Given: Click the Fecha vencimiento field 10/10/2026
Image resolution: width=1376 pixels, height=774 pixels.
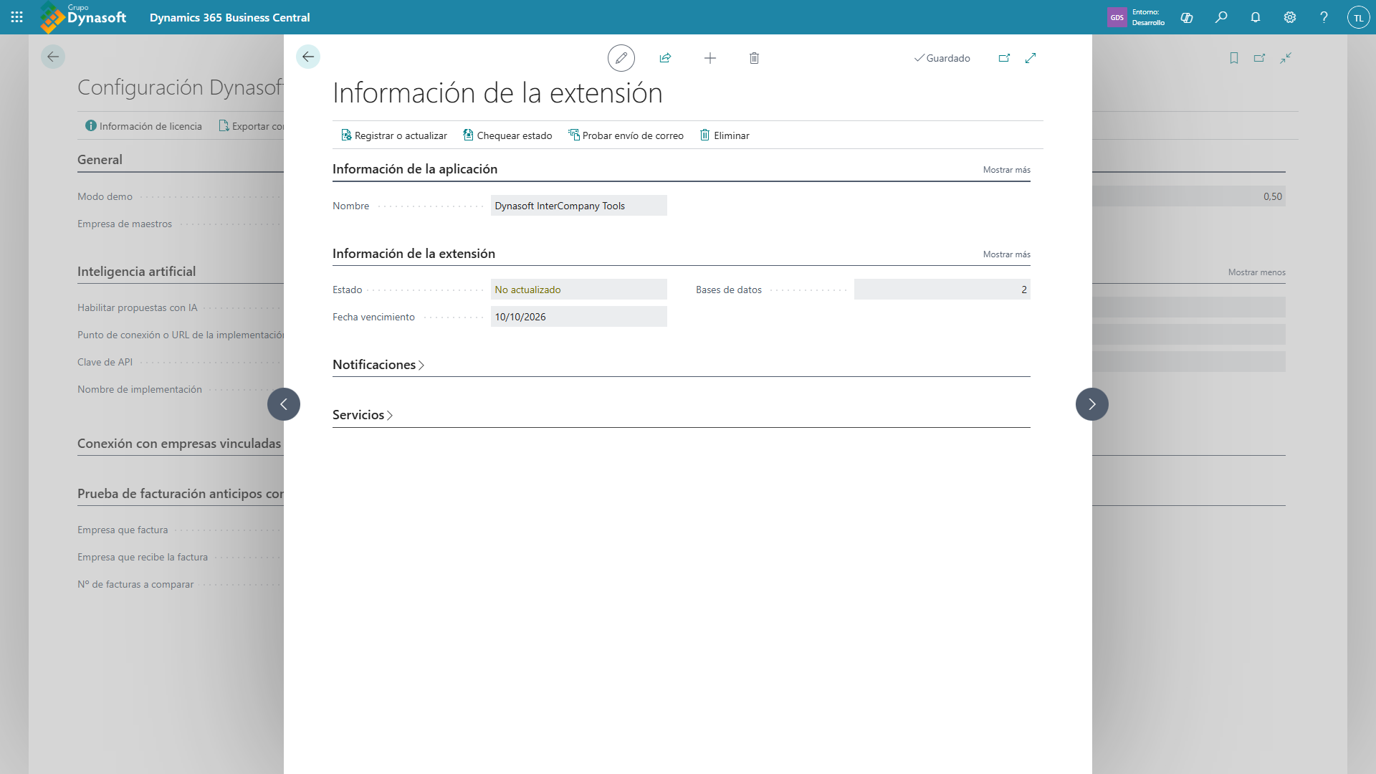Looking at the screenshot, I should tap(579, 317).
